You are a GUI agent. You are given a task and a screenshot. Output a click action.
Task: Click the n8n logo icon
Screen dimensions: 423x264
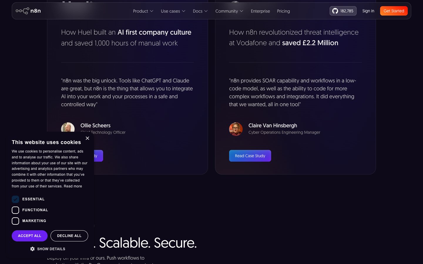pyautogui.click(x=22, y=11)
